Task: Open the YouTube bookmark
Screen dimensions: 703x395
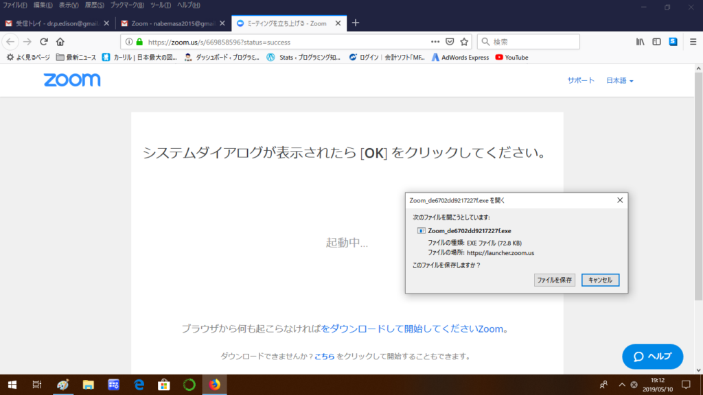Action: [511, 58]
